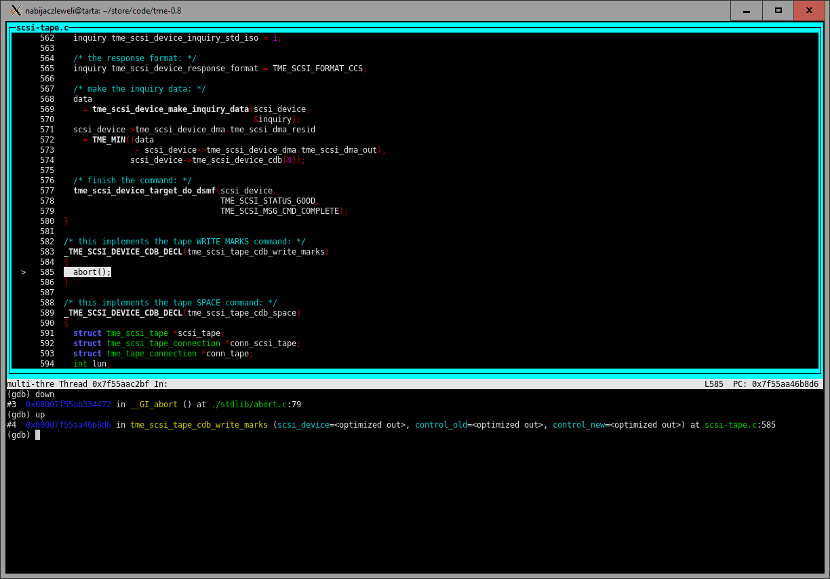Click the __GI_abort function name in backtrace
Viewport: 830px width, 579px height.
click(x=153, y=405)
